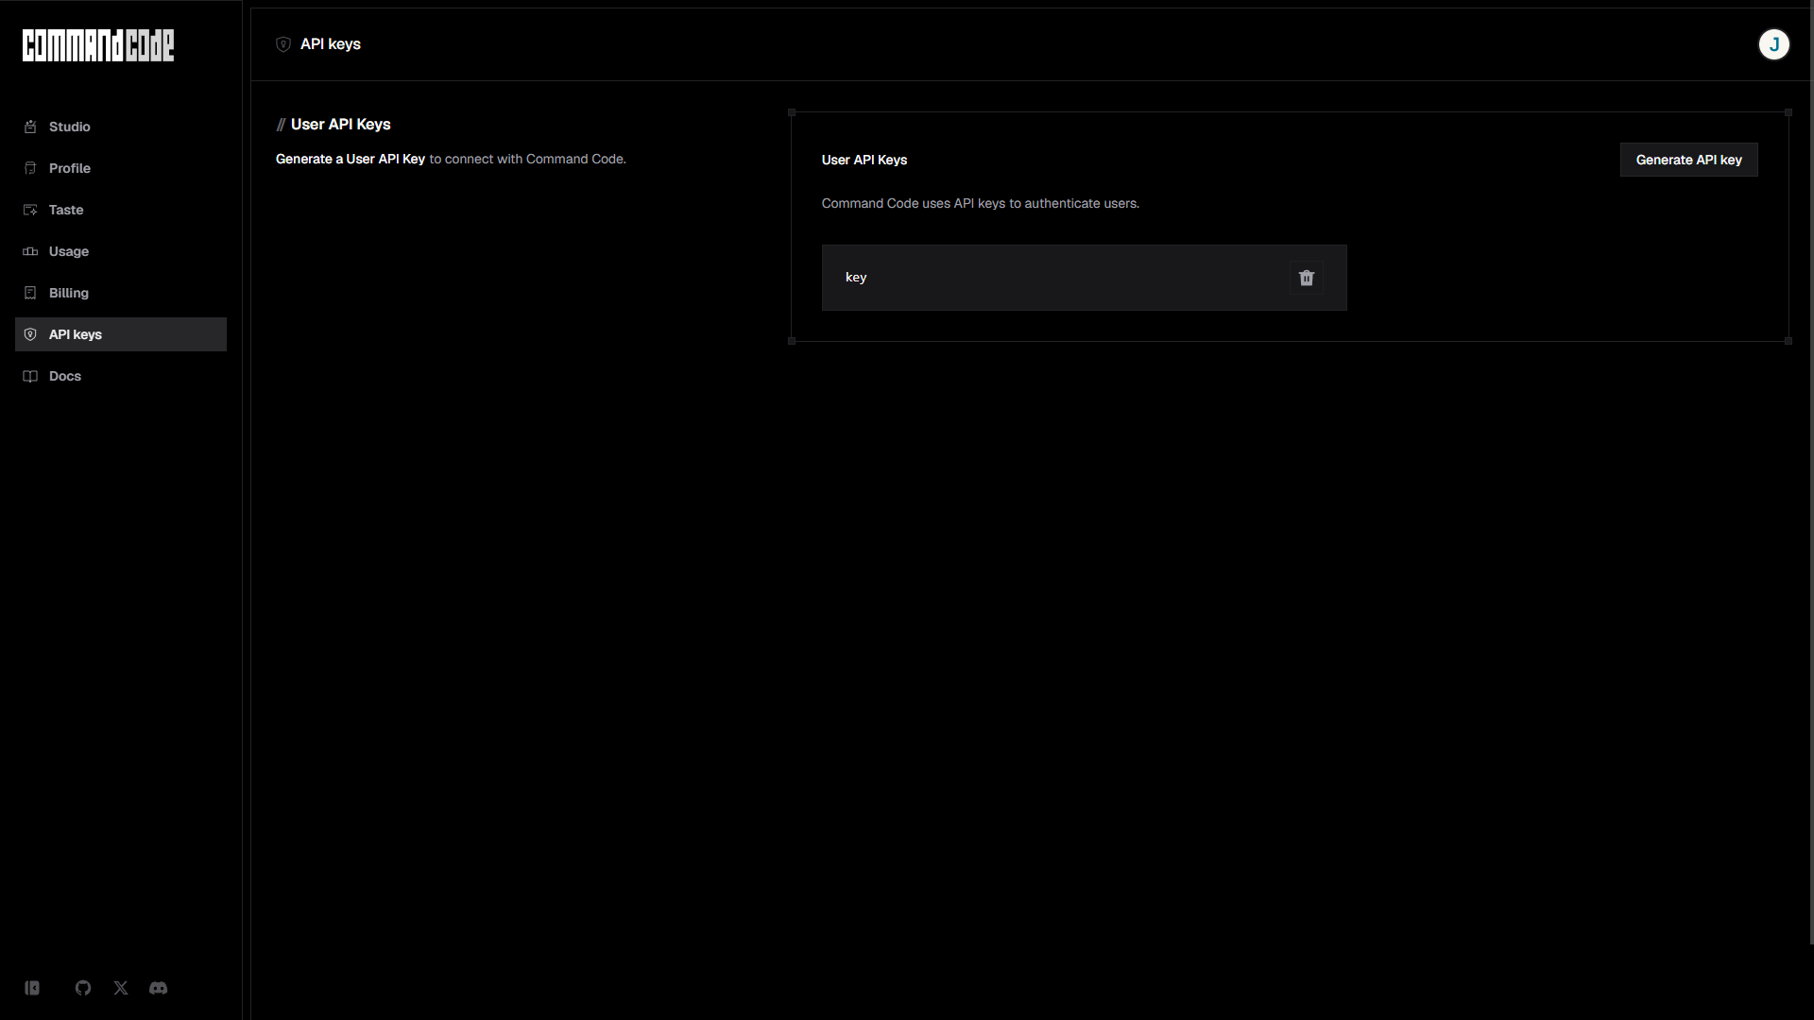Open the Docs book icon
The width and height of the screenshot is (1814, 1020).
click(30, 376)
